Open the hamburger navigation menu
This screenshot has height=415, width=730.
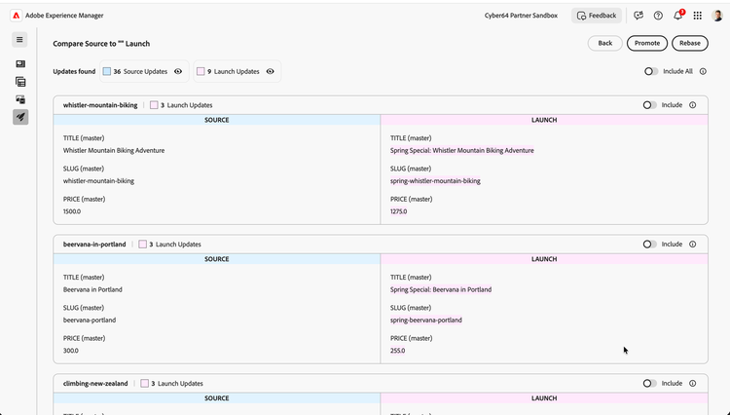(x=20, y=39)
